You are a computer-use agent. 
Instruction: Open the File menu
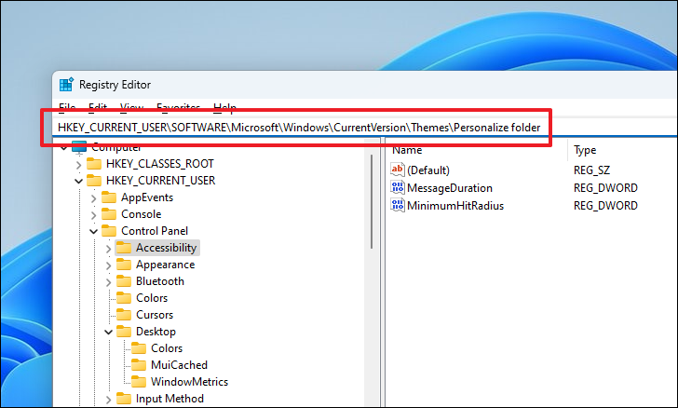[67, 106]
